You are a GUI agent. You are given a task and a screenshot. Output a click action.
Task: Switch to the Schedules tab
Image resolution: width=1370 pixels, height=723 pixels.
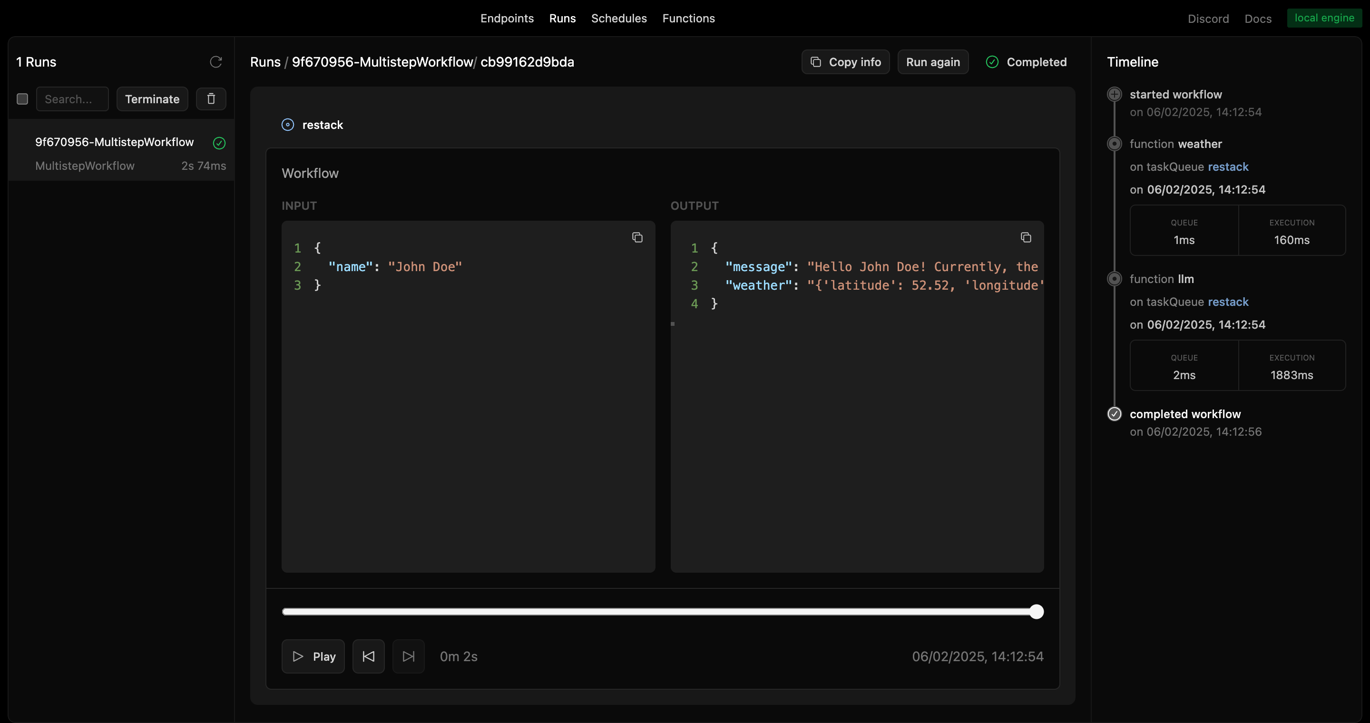(618, 18)
